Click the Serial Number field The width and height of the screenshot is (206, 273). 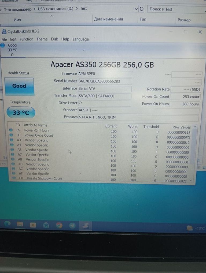tap(105, 81)
